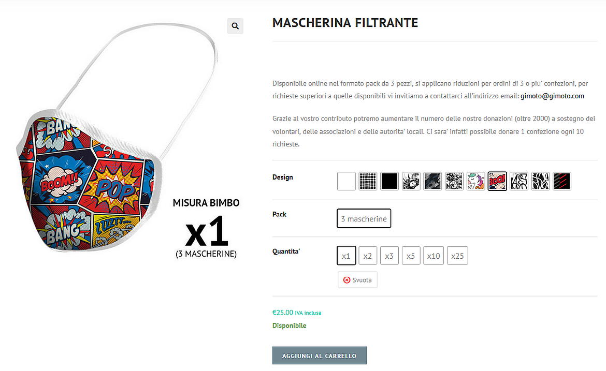Choose the houndstooth pattern design

[368, 181]
